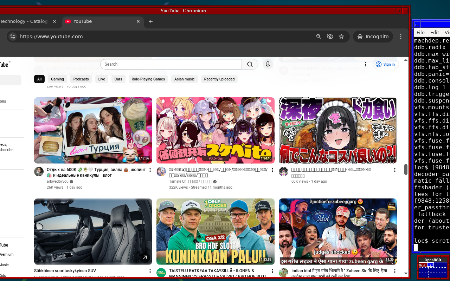Click the zoom magnifier icon in address bar
The width and height of the screenshot is (450, 281).
click(x=319, y=37)
